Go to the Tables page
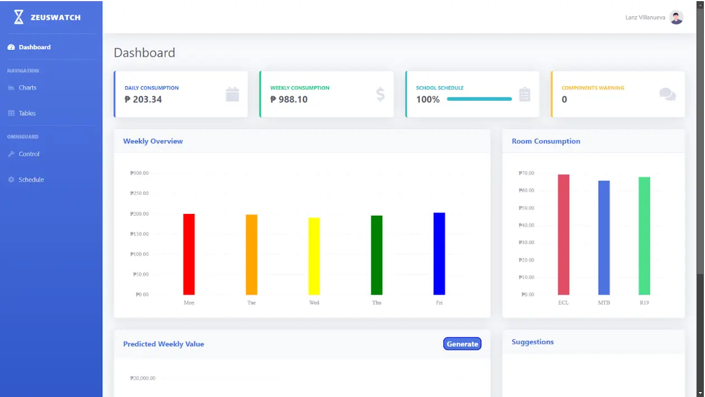Image resolution: width=705 pixels, height=397 pixels. pos(27,113)
